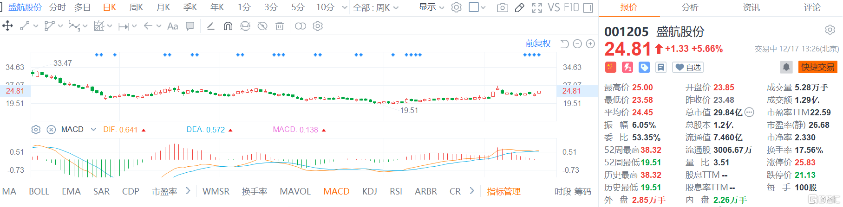The height and width of the screenshot is (207, 843).
Task: Click the 前复权 adjustment link
Action: tap(538, 43)
